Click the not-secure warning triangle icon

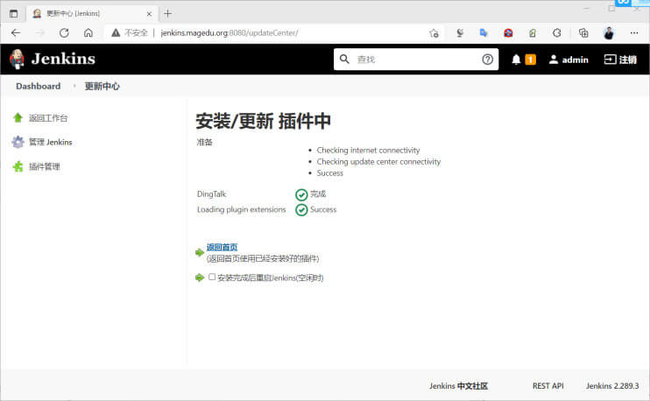pos(116,32)
